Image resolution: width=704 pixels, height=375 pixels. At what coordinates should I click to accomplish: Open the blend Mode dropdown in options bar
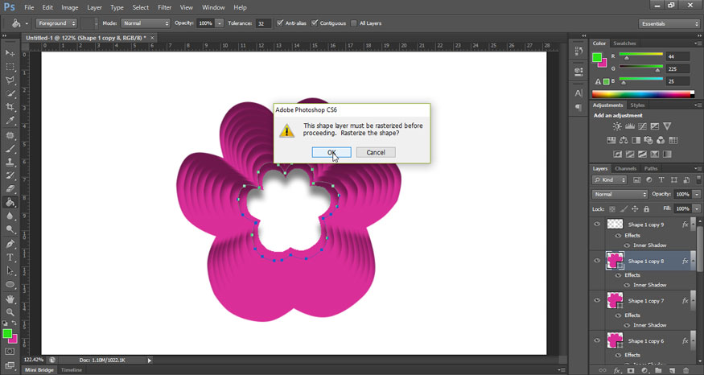pos(146,23)
